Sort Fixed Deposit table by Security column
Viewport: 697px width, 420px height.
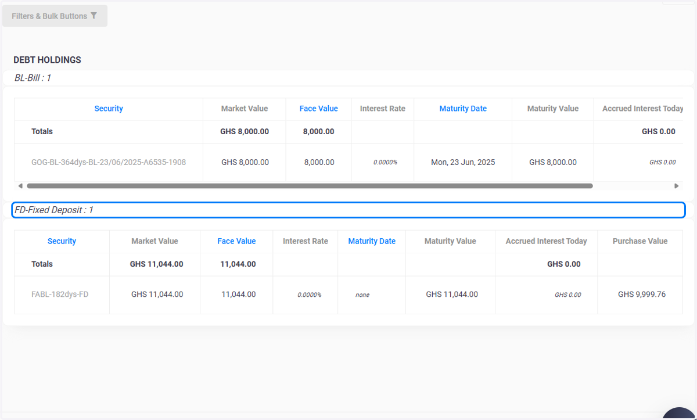tap(62, 241)
